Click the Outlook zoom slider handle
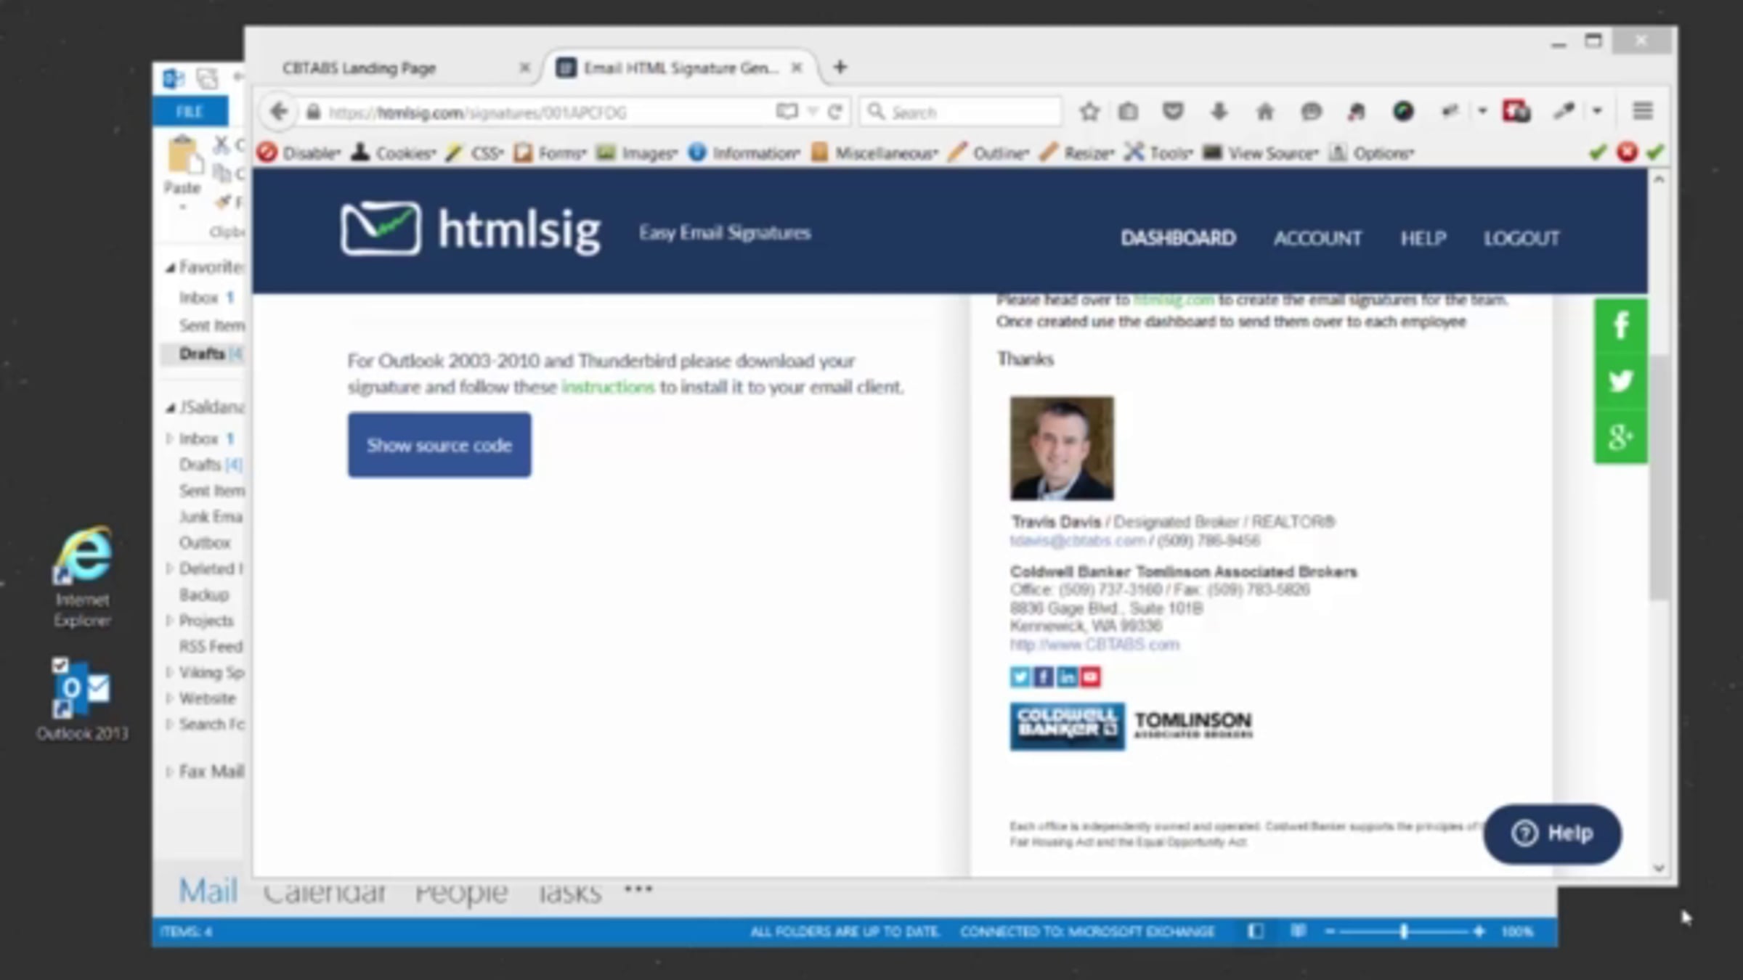The width and height of the screenshot is (1743, 980). point(1404,931)
